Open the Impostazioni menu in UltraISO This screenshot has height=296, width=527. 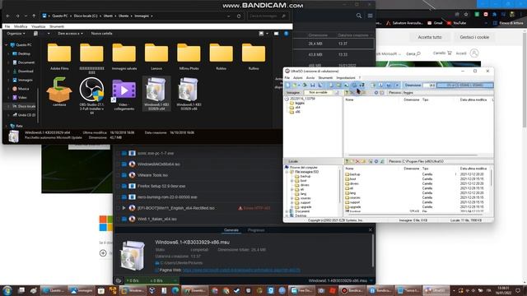coord(346,78)
